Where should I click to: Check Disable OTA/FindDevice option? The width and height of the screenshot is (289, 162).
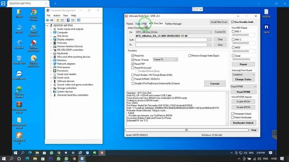point(133,83)
